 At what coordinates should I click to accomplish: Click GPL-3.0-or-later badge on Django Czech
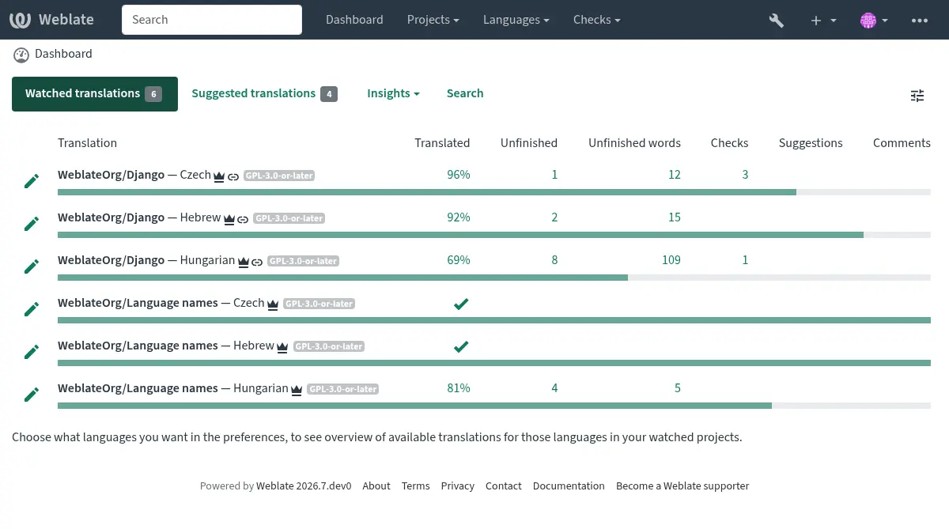(279, 176)
